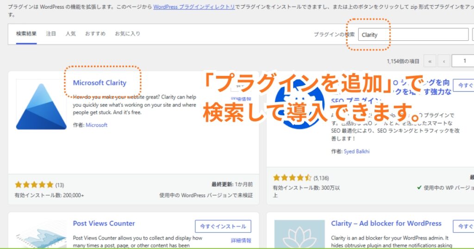The width and height of the screenshot is (474, 249).
Task: Switch to the 人気 tab
Action: click(70, 33)
